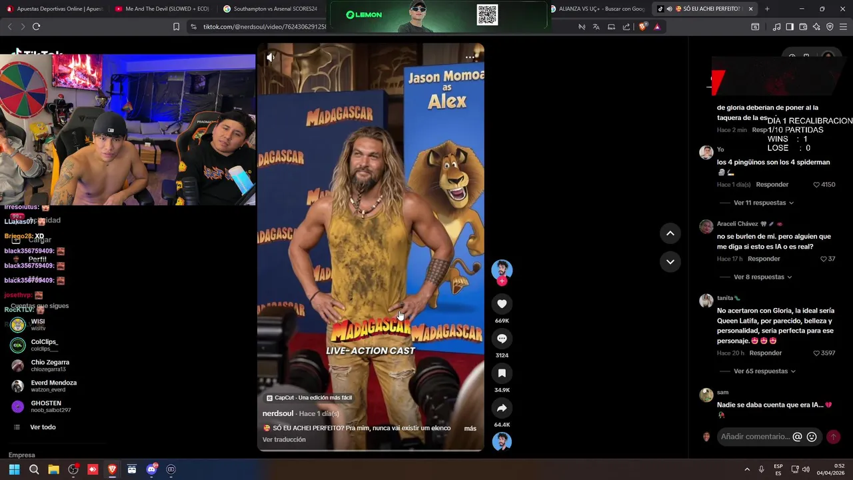Open the nerdsoul profile name
Viewport: 853px width, 480px height.
click(x=278, y=414)
